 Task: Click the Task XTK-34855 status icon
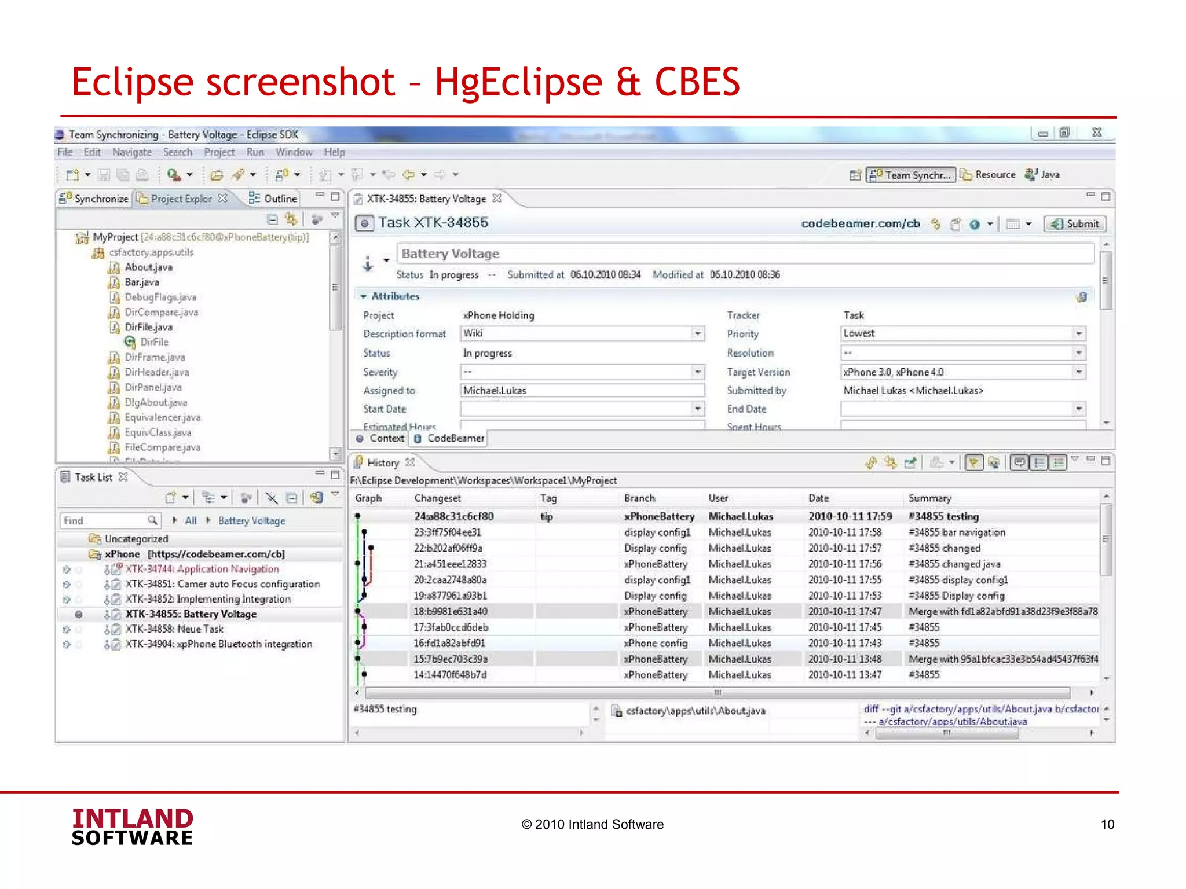[x=364, y=223]
